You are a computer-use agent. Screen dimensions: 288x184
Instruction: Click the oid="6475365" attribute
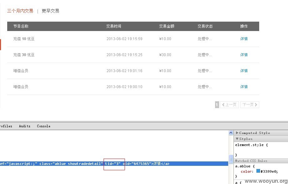click(x=137, y=164)
